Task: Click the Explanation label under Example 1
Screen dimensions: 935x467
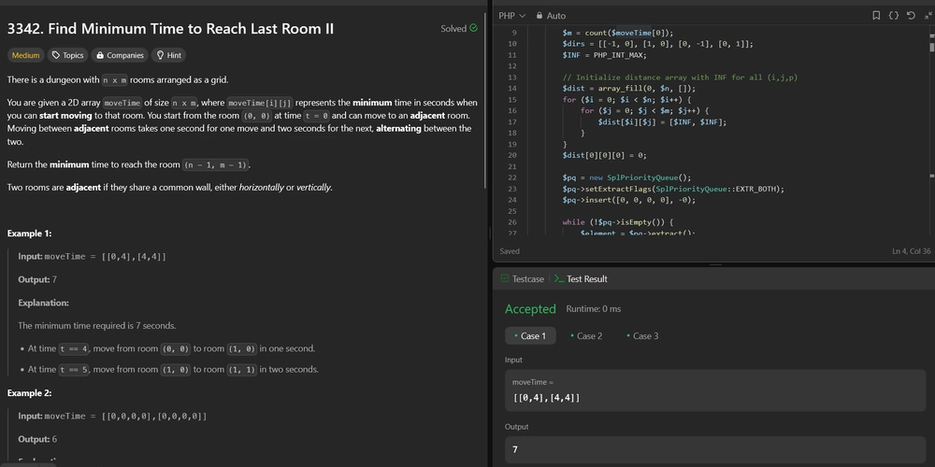Action: click(x=44, y=303)
